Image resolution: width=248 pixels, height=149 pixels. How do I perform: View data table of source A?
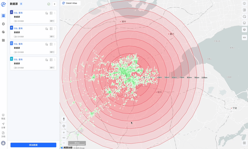click(51, 13)
